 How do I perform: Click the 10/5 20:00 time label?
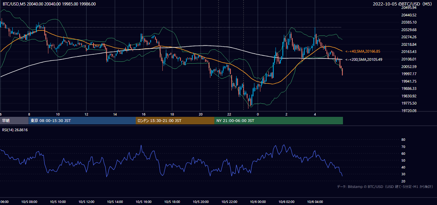[201, 202]
